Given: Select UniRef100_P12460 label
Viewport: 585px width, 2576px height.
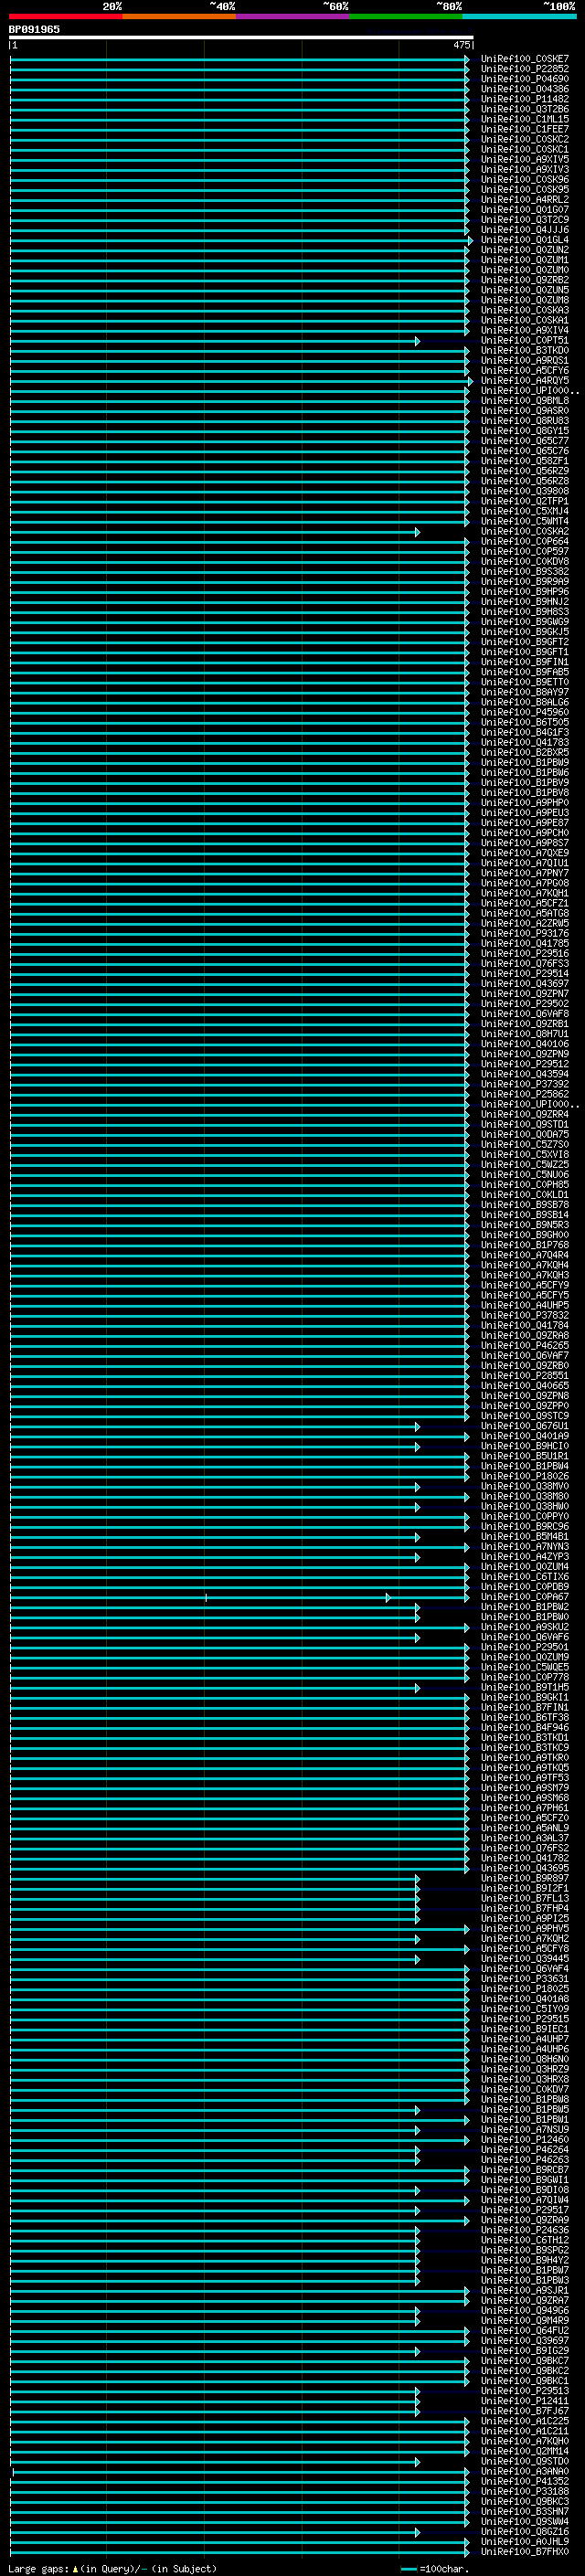Looking at the screenshot, I should coord(525,2140).
